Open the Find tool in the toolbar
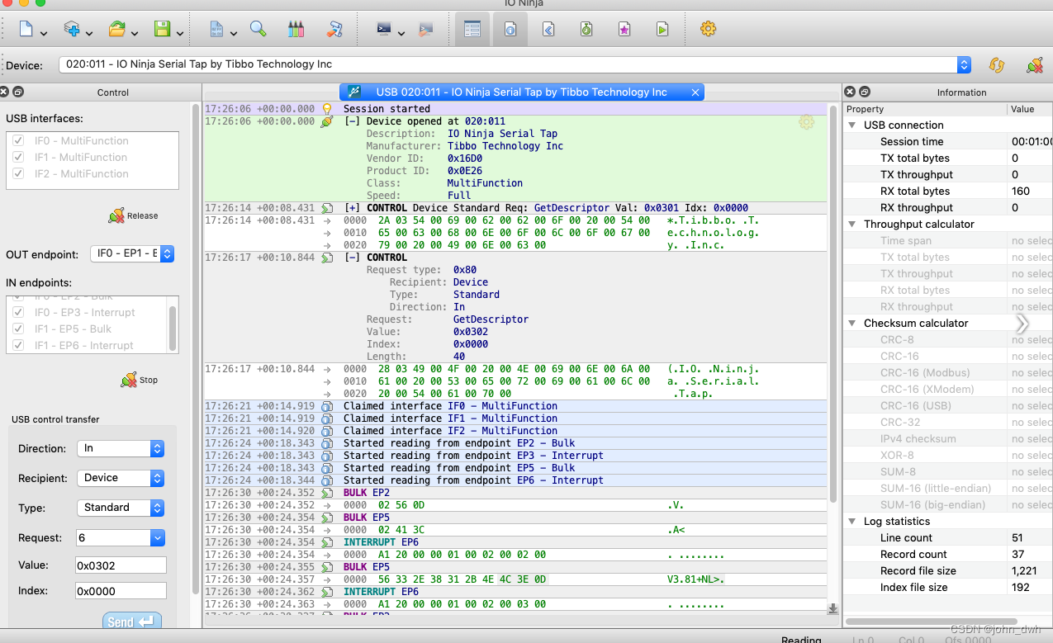Viewport: 1053px width, 643px height. point(259,29)
